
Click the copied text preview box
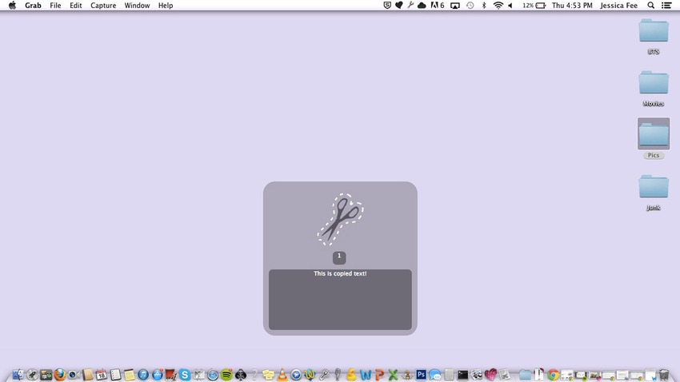pos(340,300)
